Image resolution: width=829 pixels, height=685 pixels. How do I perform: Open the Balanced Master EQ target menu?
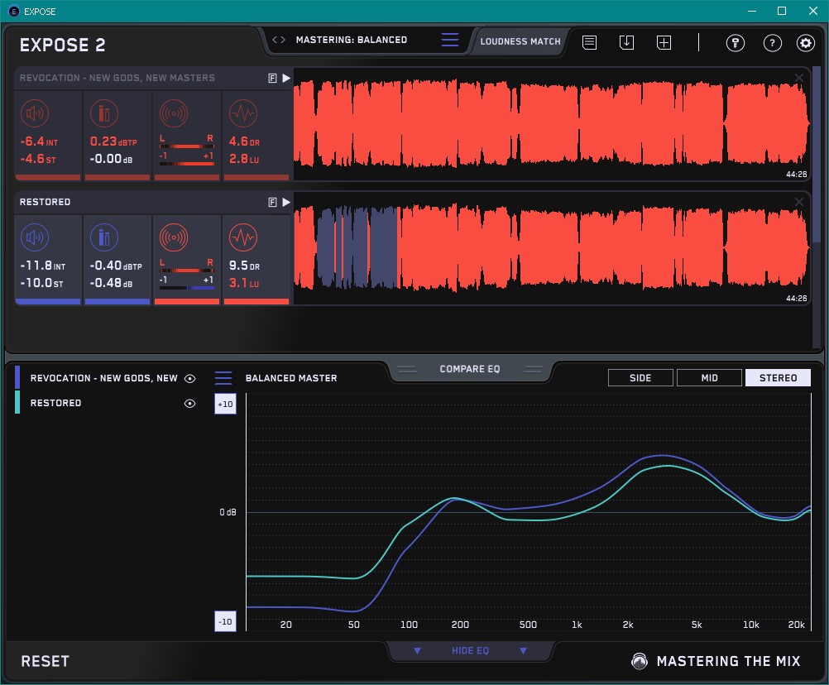click(x=223, y=378)
